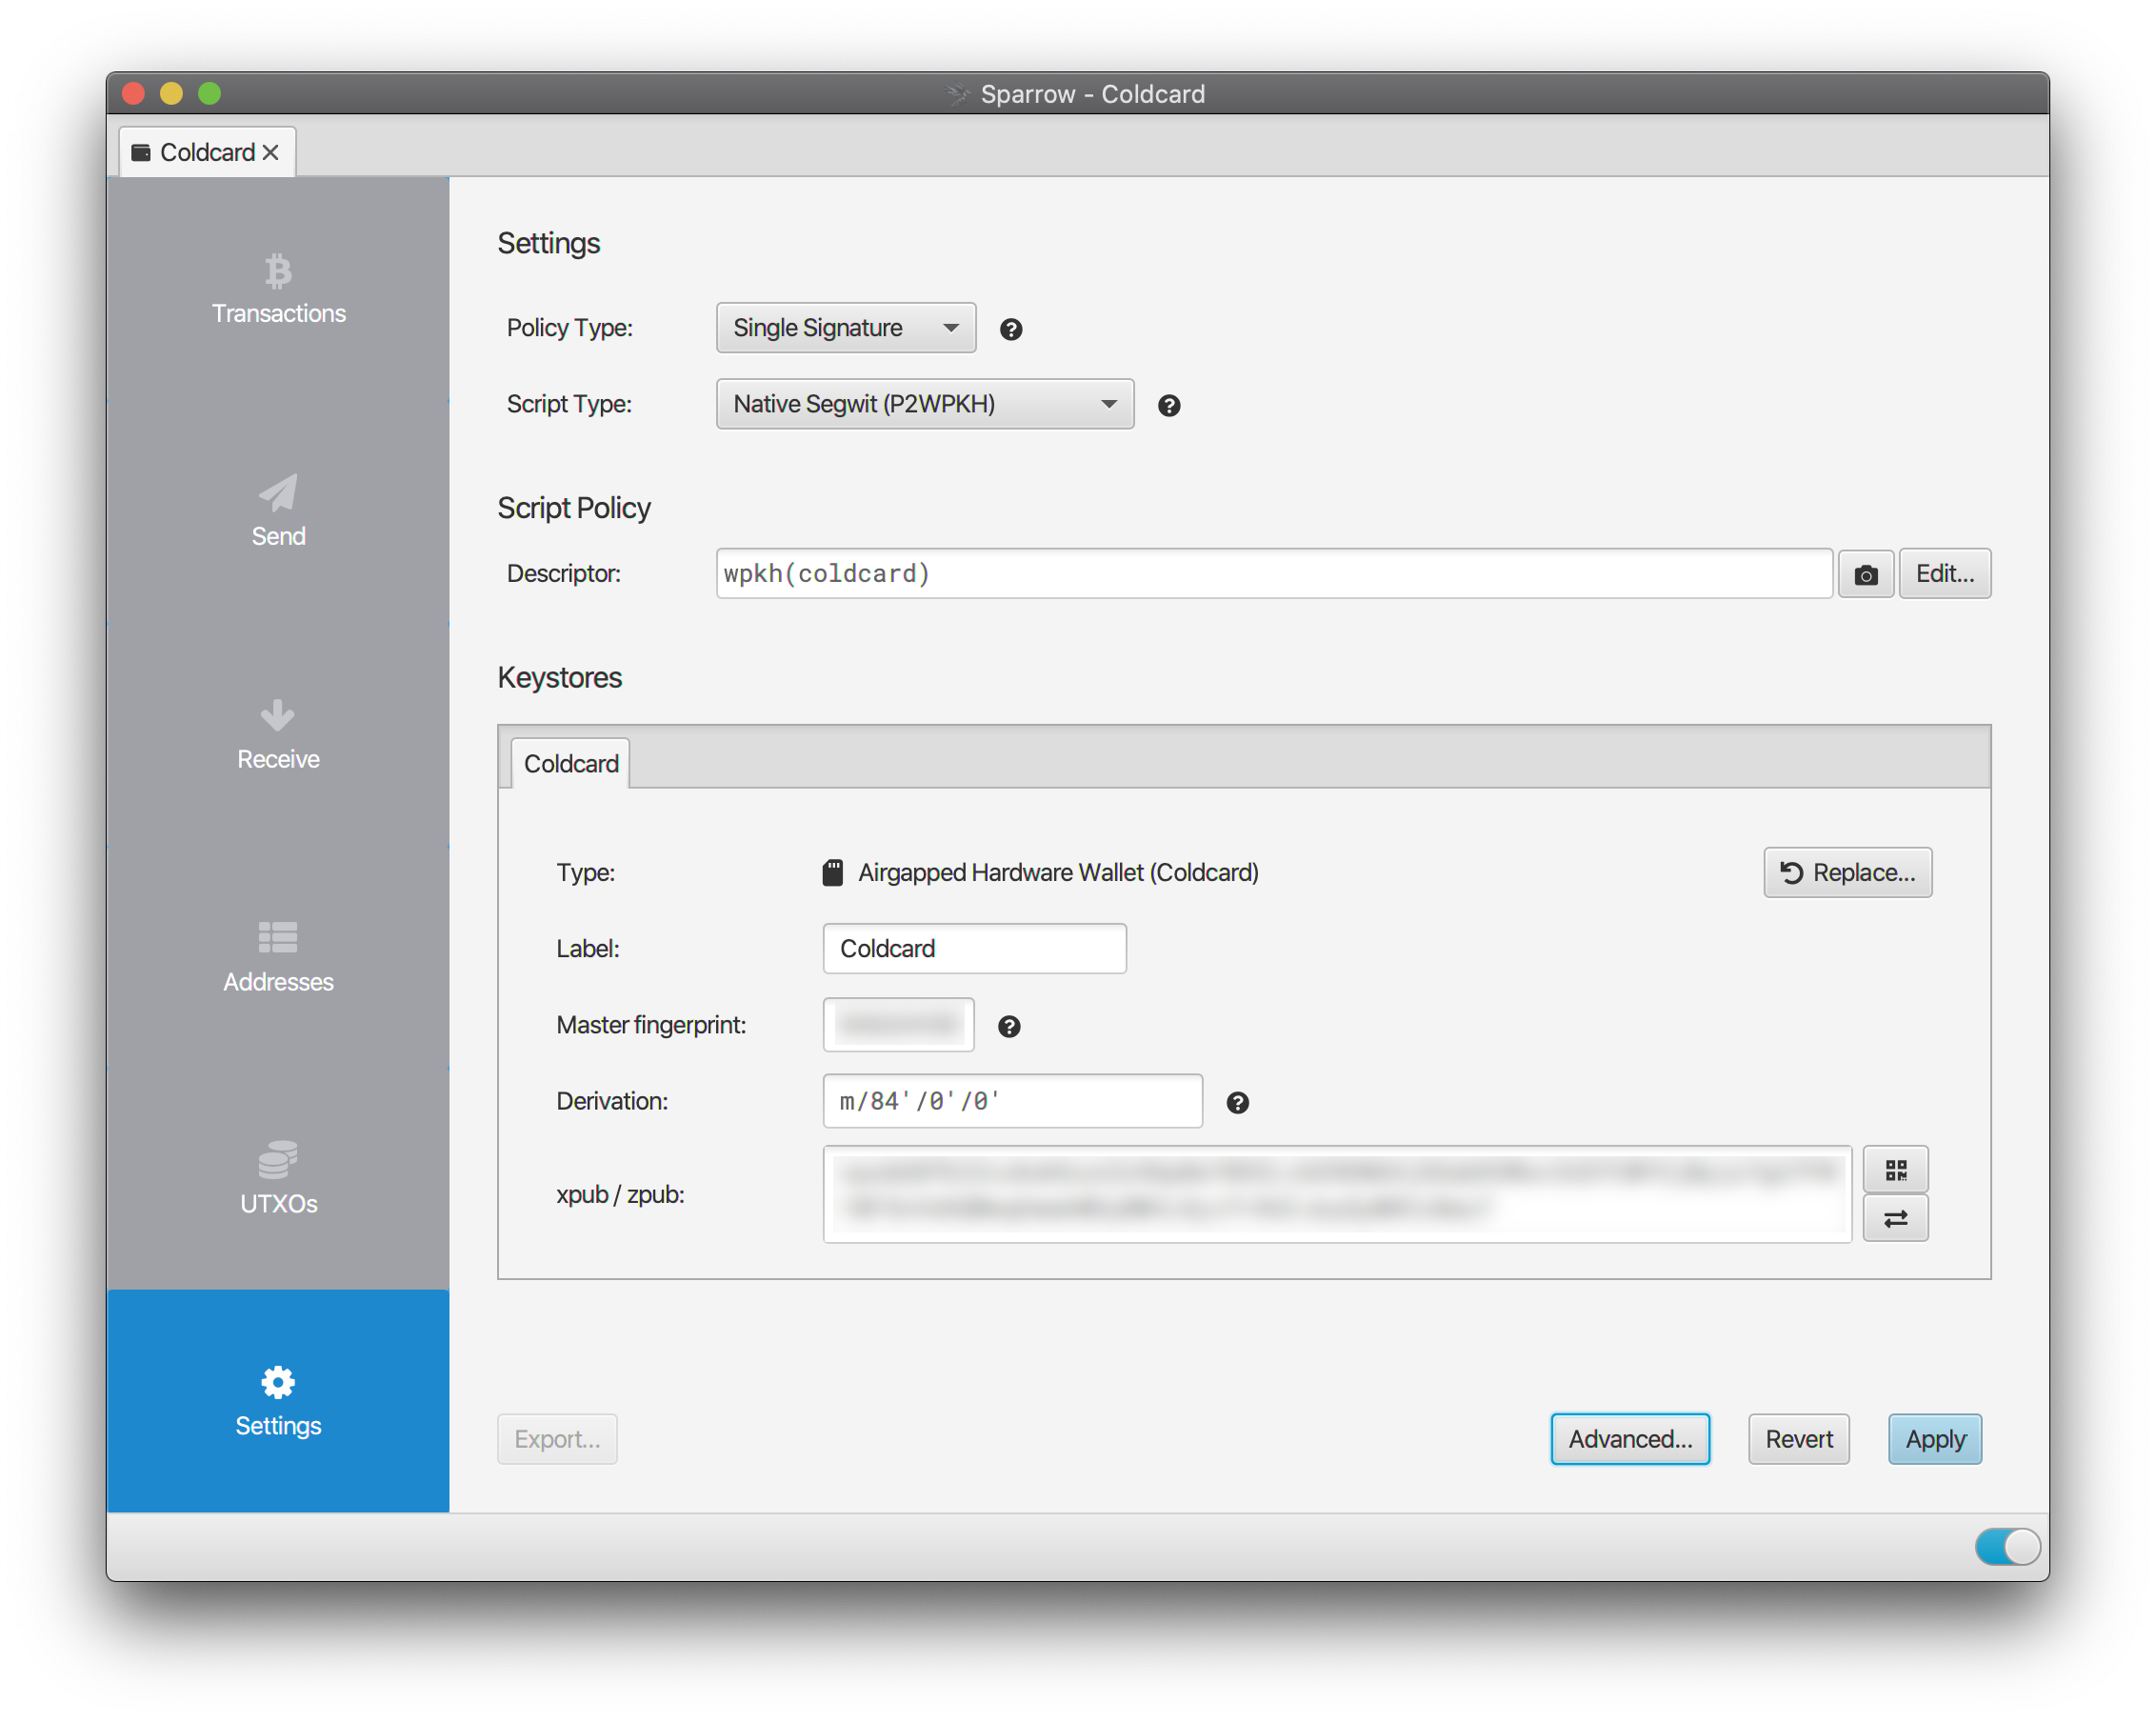Apply the wallet settings changes
The image size is (2156, 1722).
click(x=1933, y=1439)
